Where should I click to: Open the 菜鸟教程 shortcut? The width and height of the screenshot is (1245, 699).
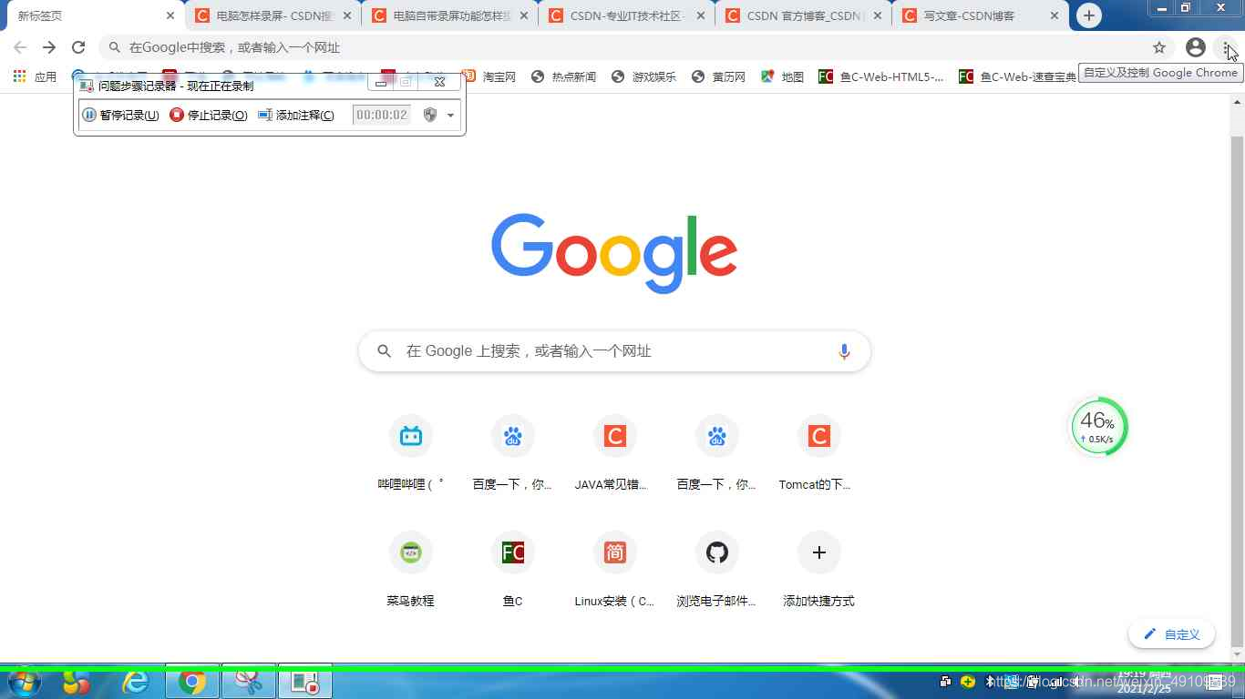pyautogui.click(x=411, y=569)
